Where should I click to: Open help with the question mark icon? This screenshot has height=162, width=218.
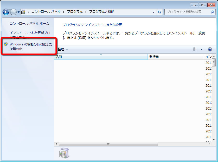pyautogui.click(x=210, y=49)
